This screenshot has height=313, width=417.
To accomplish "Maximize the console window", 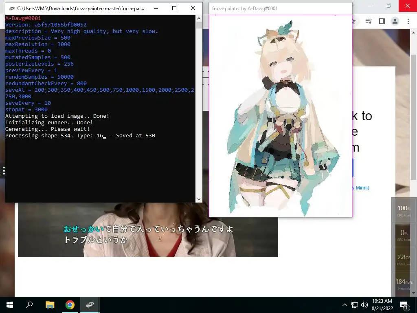I will click(174, 8).
